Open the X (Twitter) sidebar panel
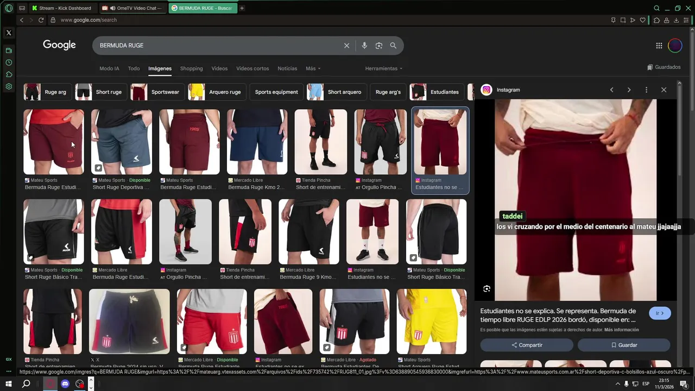The height and width of the screenshot is (391, 695). coord(9,33)
